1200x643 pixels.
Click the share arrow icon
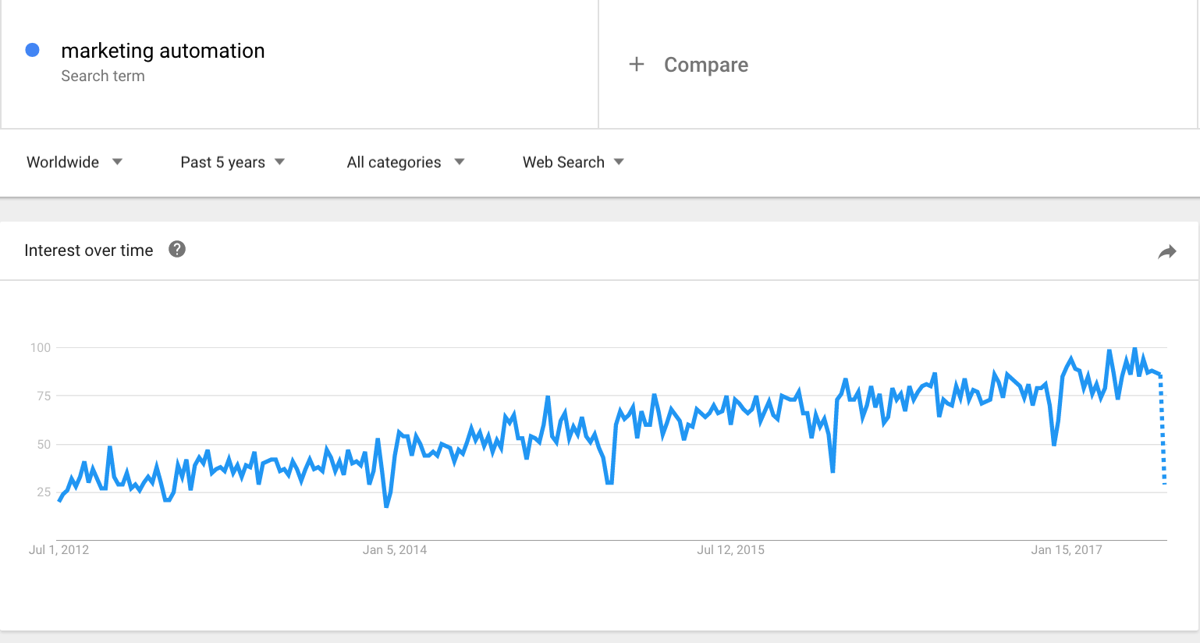[1167, 251]
